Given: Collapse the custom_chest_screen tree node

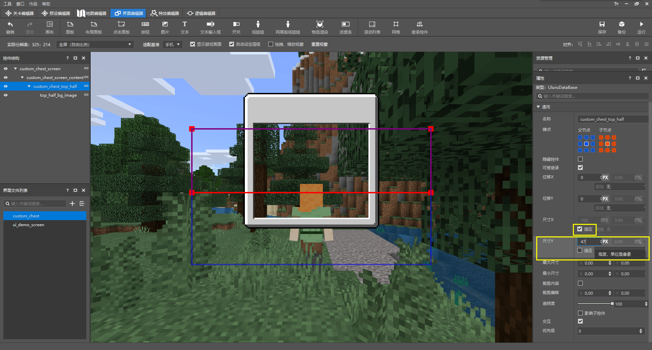Looking at the screenshot, I should 15,69.
